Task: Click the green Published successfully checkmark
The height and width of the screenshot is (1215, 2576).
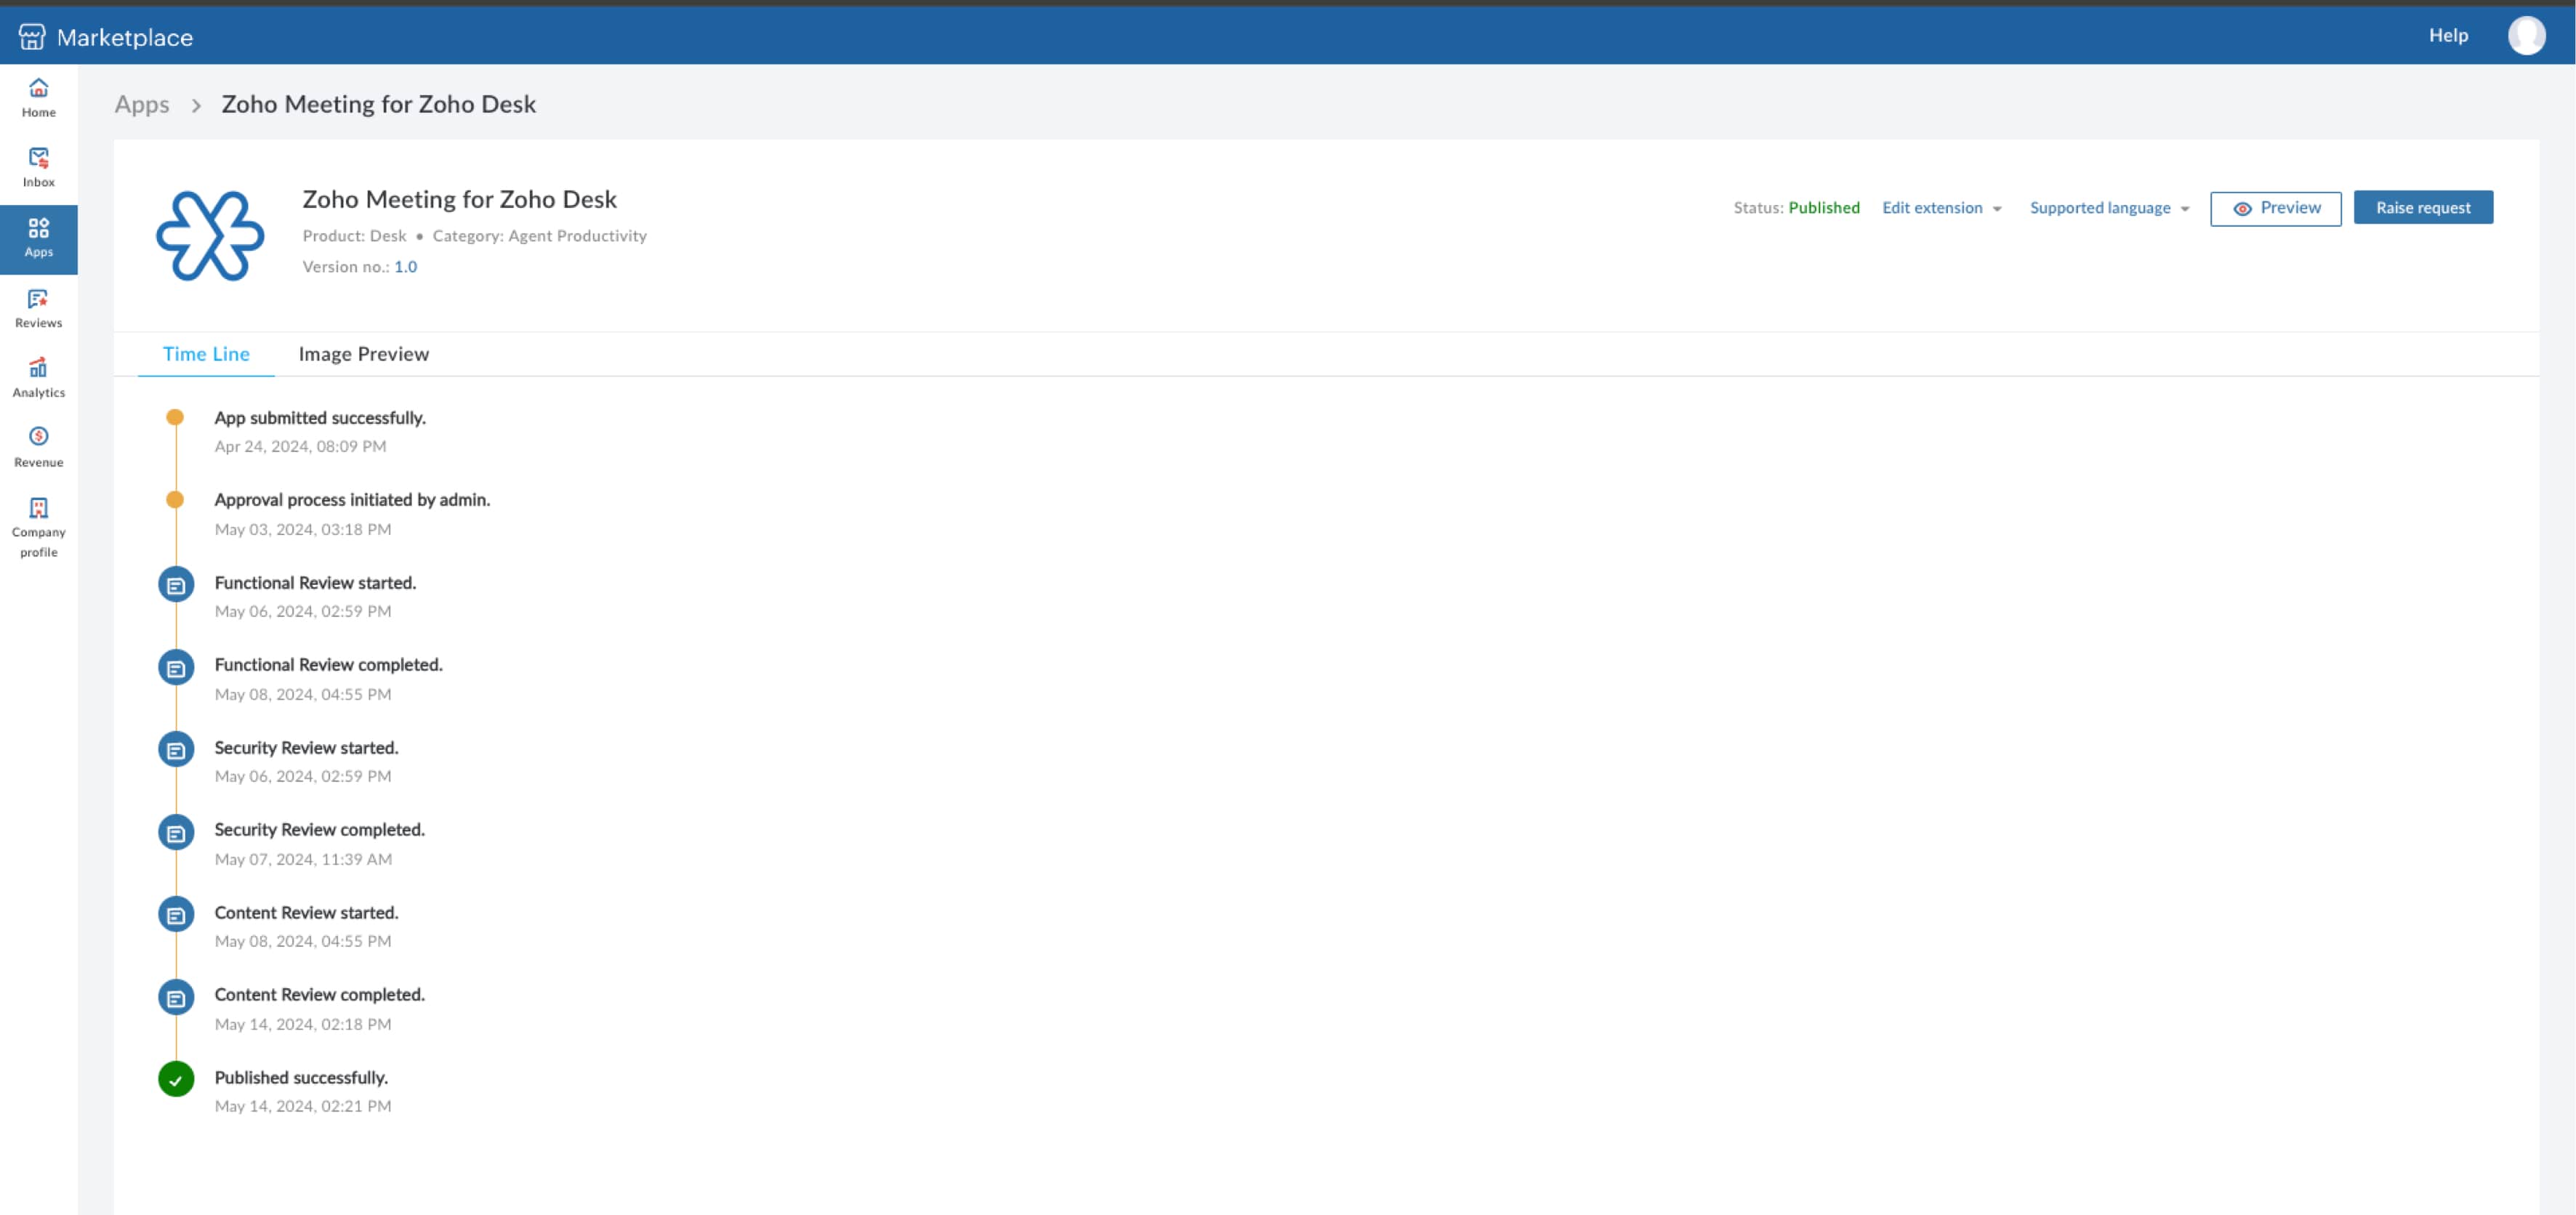Action: 176,1080
